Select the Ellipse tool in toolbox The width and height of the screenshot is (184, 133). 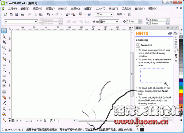click(x=4, y=70)
